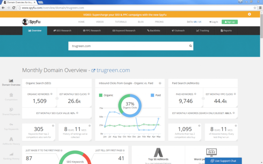Select the Overview tab
This screenshot has height=164, width=263.
point(35,31)
